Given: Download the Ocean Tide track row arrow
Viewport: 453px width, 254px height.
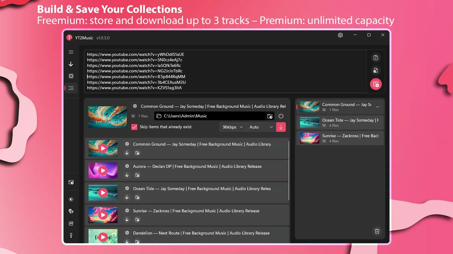Looking at the screenshot, I should click(127, 197).
